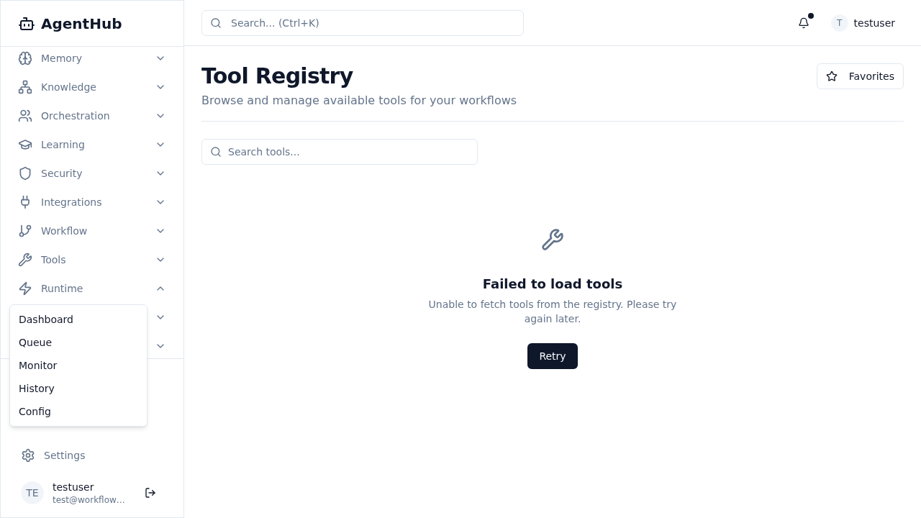Select Queue in the Runtime menu
This screenshot has width=921, height=518.
[35, 342]
